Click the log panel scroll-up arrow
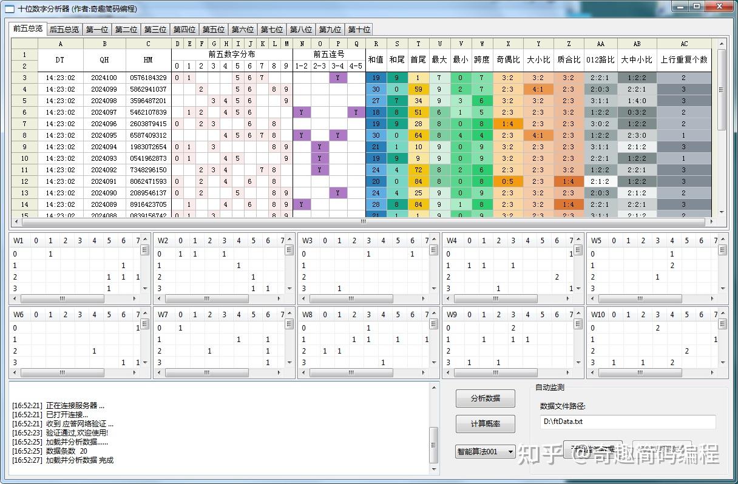Viewport: 738px width, 484px height. pyautogui.click(x=434, y=388)
